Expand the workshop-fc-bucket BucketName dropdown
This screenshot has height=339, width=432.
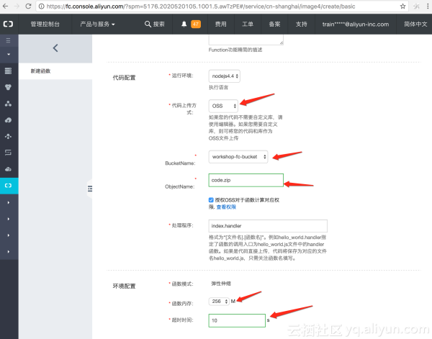tap(238, 156)
